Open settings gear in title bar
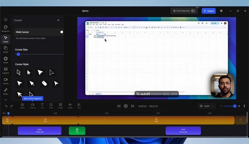 tap(221, 11)
